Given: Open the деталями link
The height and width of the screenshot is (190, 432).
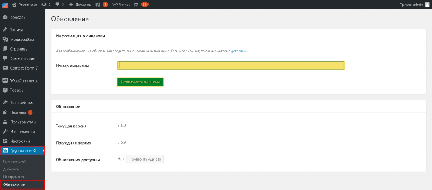Looking at the screenshot, I should pos(239,51).
